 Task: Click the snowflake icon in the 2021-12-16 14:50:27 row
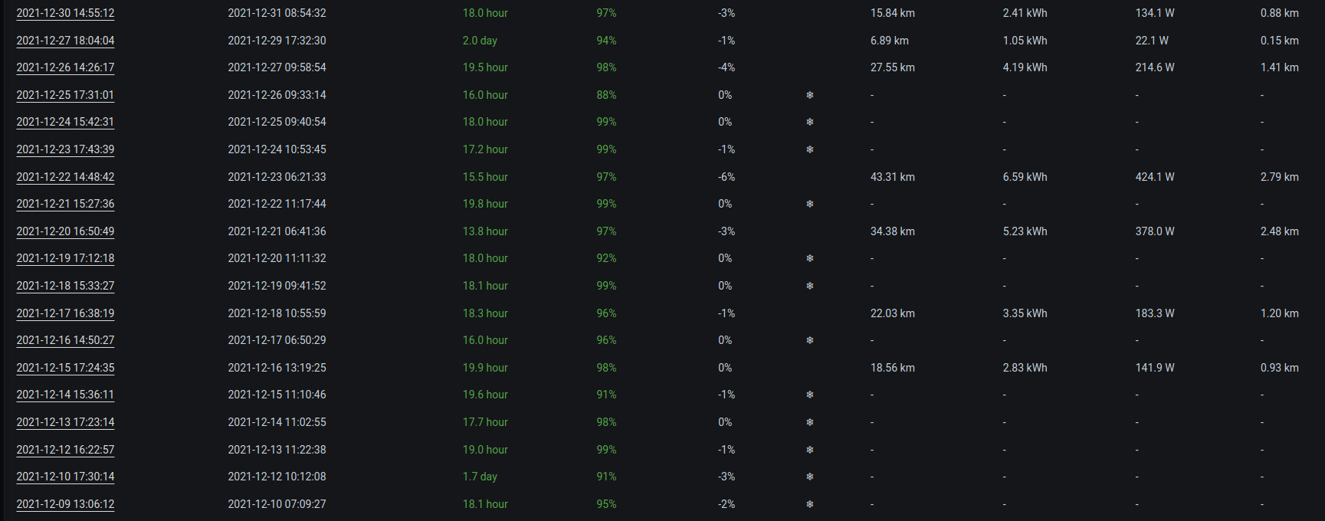point(810,340)
